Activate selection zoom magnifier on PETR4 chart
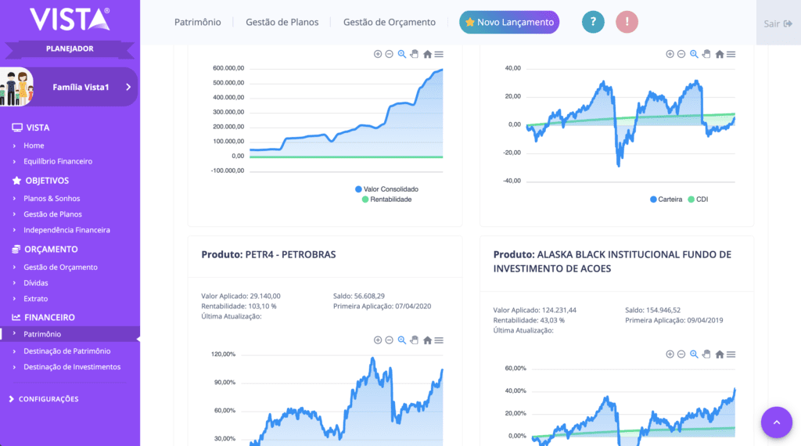Image resolution: width=801 pixels, height=446 pixels. (x=402, y=340)
